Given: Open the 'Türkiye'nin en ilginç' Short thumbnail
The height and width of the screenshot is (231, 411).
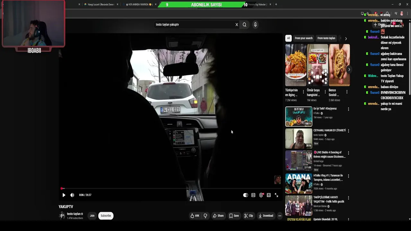Looking at the screenshot, I should tap(296, 65).
